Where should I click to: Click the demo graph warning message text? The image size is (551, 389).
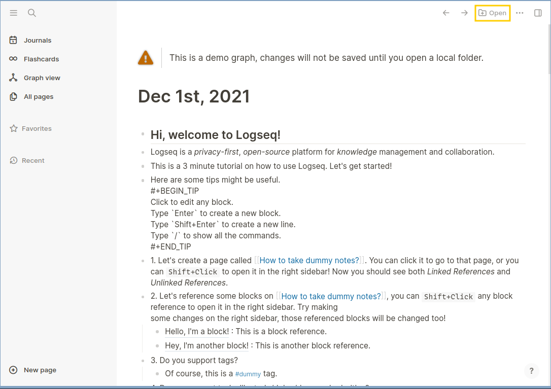tap(326, 58)
